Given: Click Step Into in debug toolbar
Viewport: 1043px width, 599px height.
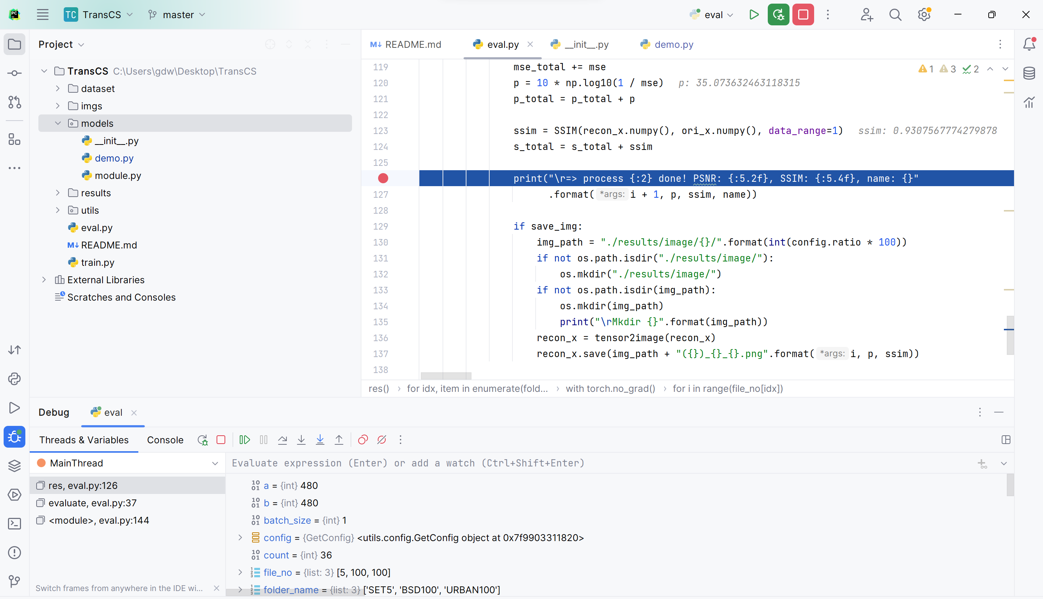Looking at the screenshot, I should click(301, 440).
